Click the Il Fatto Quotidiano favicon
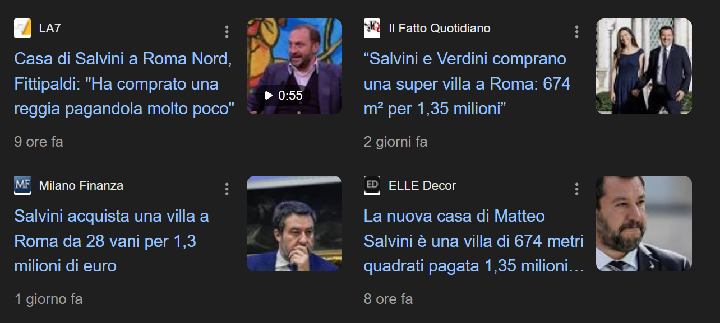 coord(372,28)
